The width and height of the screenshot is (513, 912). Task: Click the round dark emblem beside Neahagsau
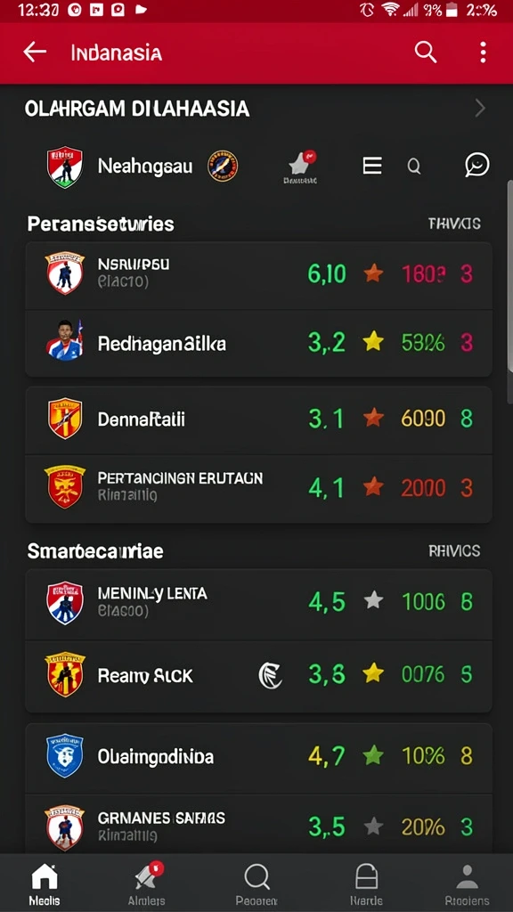(223, 166)
